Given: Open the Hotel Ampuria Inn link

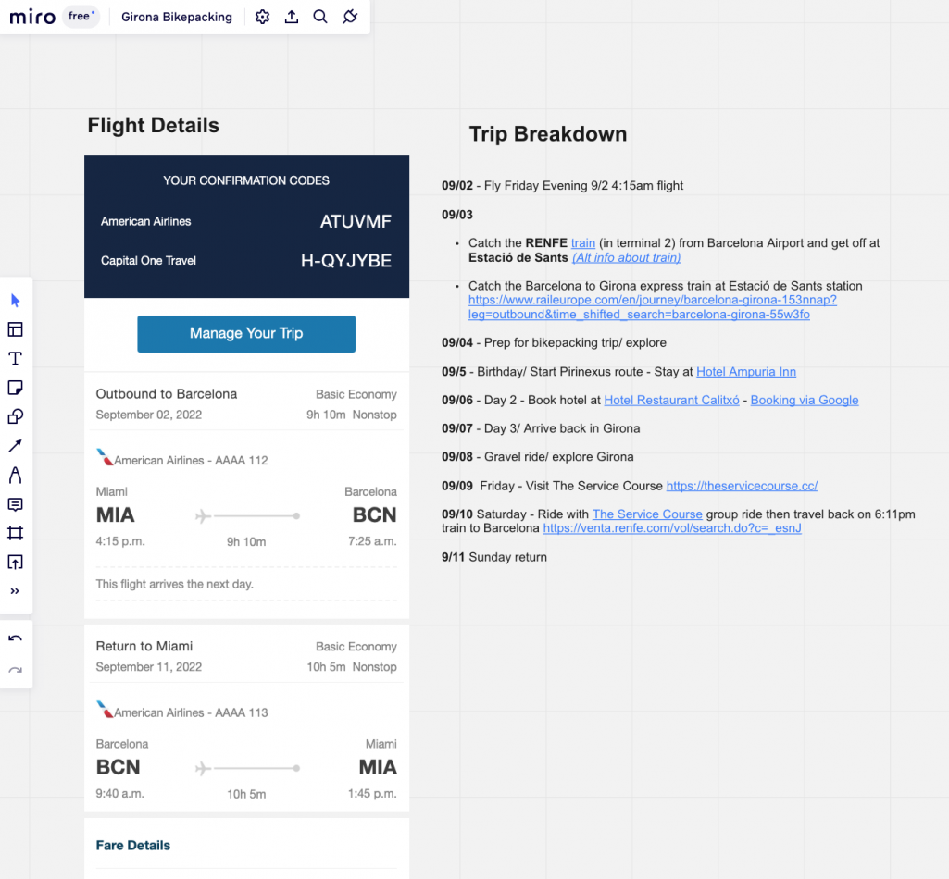Looking at the screenshot, I should point(746,372).
